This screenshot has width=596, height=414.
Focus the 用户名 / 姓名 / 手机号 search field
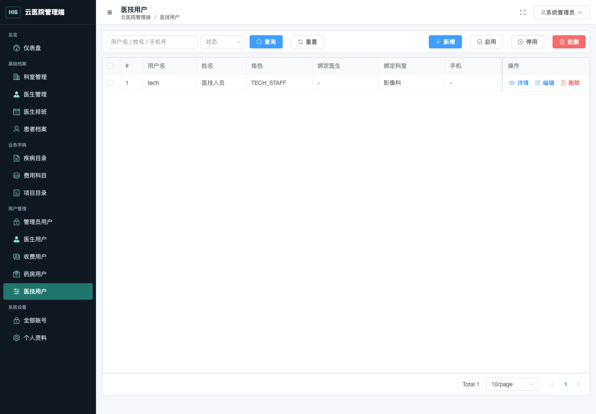(x=152, y=42)
